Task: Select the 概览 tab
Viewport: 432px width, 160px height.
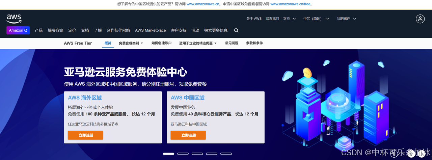Action: (108, 43)
